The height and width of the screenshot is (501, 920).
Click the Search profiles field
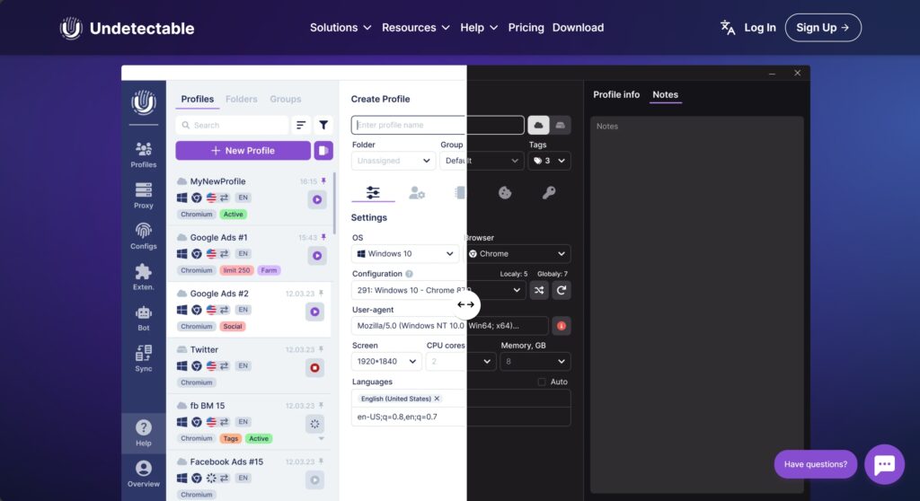point(232,125)
